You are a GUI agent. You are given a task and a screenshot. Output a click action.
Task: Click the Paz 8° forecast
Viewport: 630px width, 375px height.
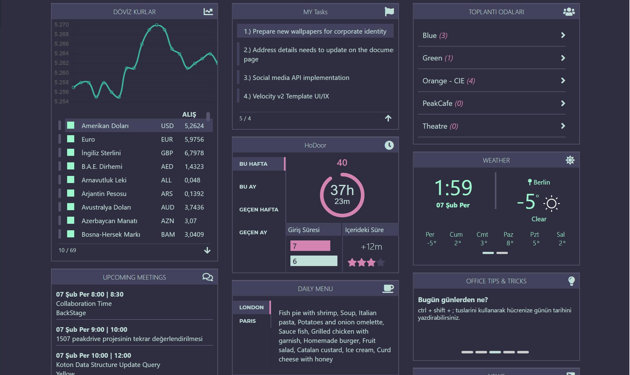(508, 239)
